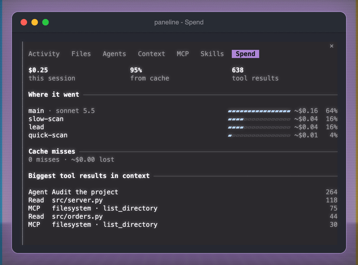Click the $0.25 this session total
Image resolution: width=358 pixels, height=265 pixels.
click(x=52, y=74)
